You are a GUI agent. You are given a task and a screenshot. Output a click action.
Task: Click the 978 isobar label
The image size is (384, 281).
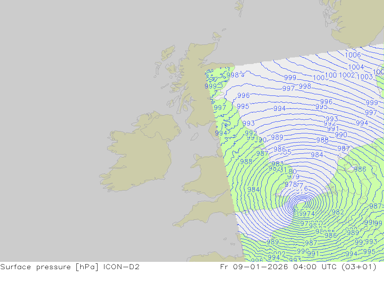pyautogui.click(x=290, y=184)
